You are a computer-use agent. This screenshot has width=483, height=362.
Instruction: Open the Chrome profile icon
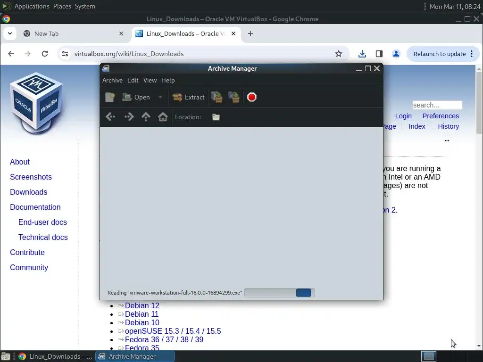(396, 54)
